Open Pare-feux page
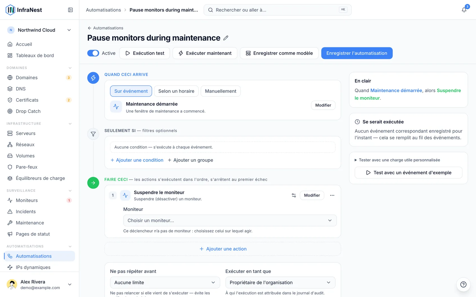Screen dimensions: 476x297 point(39,167)
